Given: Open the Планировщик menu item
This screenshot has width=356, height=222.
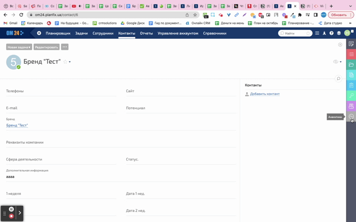Looking at the screenshot, I should point(58,33).
